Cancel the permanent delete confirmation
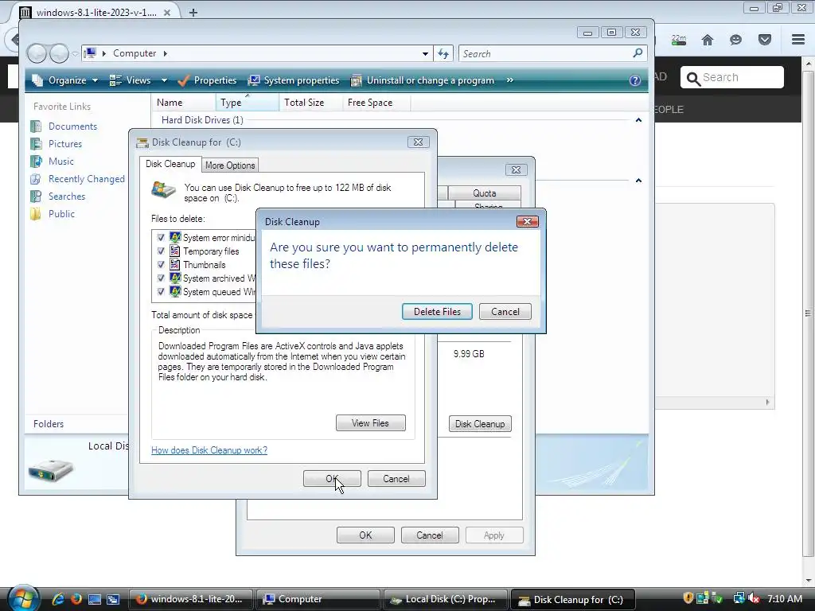Screen dimensions: 815x611 [505, 312]
